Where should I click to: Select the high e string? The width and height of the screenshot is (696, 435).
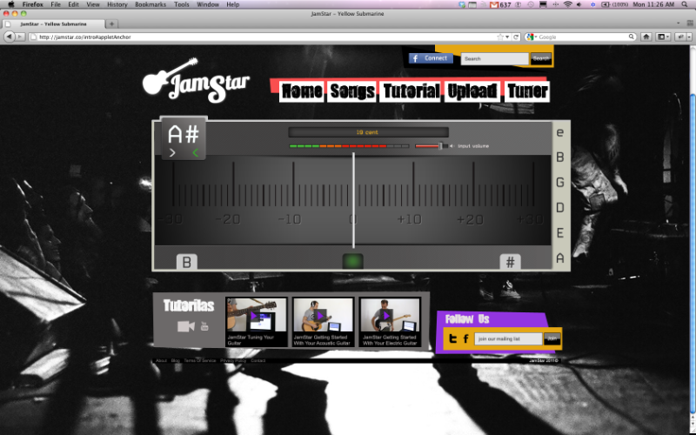click(x=560, y=132)
